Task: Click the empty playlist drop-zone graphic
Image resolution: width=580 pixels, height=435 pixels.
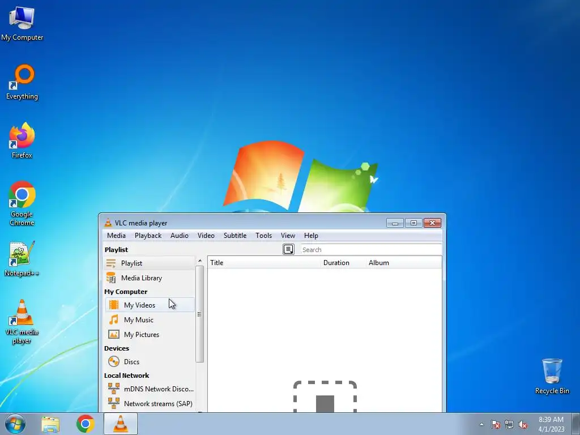Action: click(325, 396)
